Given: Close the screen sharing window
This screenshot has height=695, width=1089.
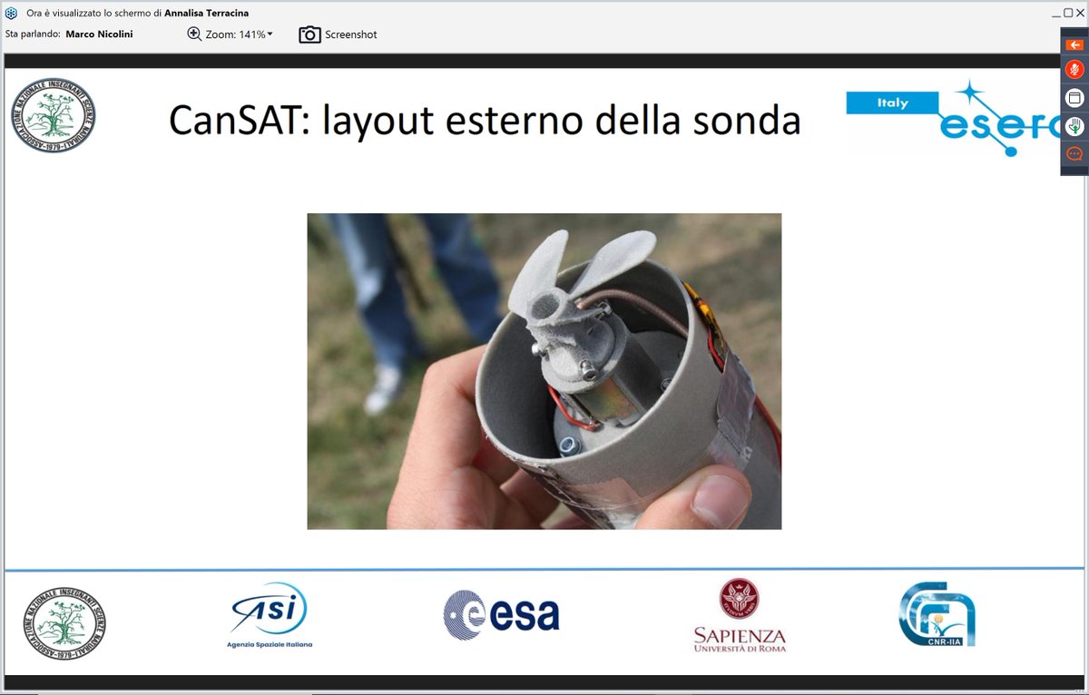Looking at the screenshot, I should (1080, 14).
